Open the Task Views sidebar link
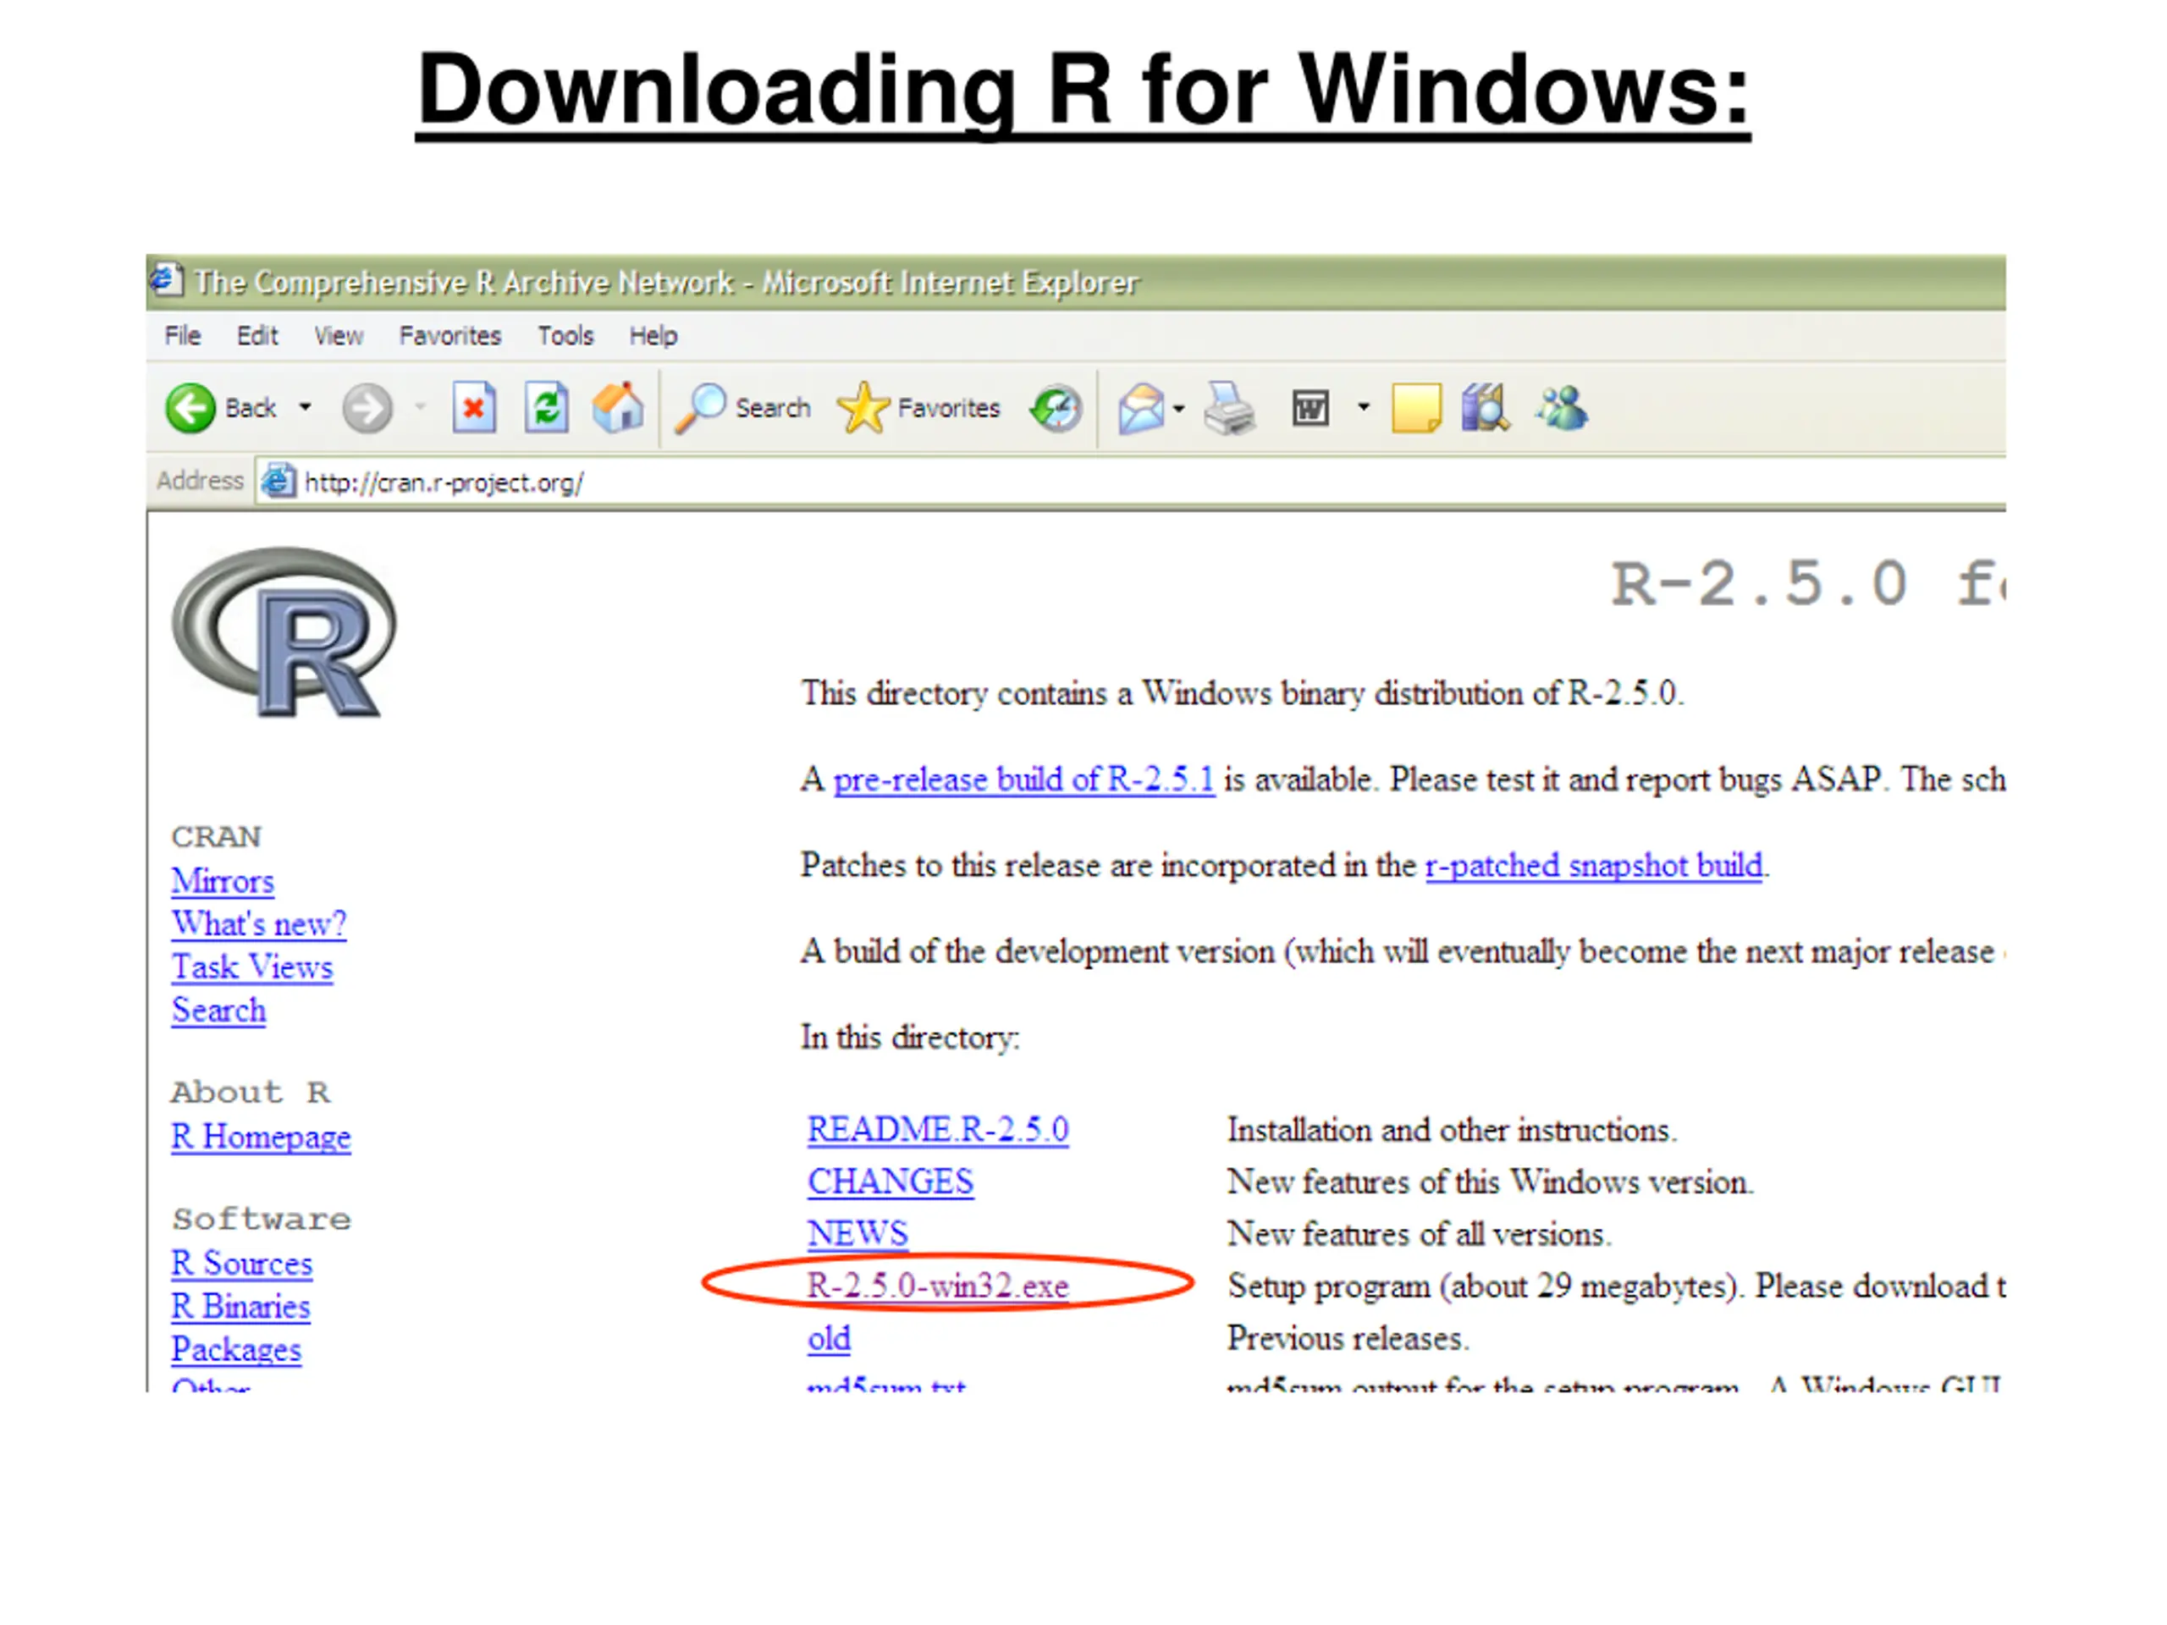Viewport: 2167px width, 1625px height. point(251,967)
